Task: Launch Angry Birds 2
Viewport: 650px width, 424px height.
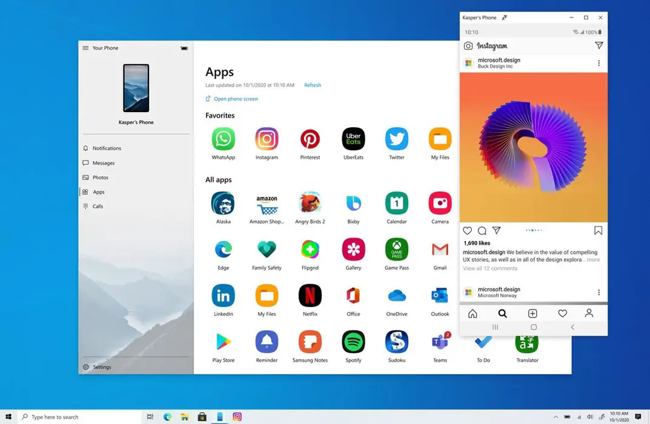Action: 310,203
